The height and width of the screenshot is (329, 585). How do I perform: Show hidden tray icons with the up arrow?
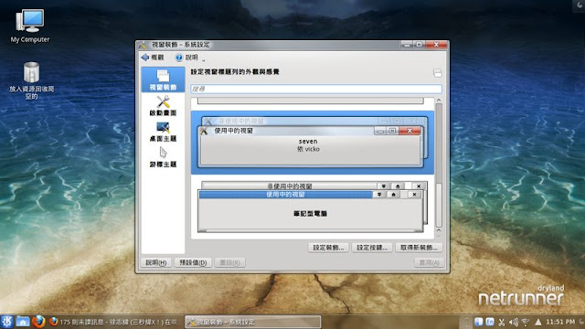(x=538, y=322)
